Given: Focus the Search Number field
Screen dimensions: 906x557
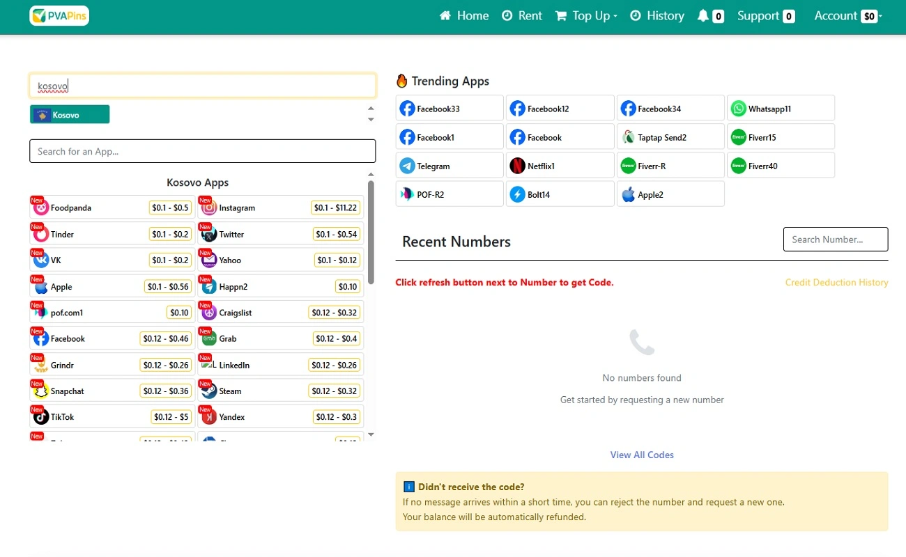Looking at the screenshot, I should pyautogui.click(x=836, y=240).
